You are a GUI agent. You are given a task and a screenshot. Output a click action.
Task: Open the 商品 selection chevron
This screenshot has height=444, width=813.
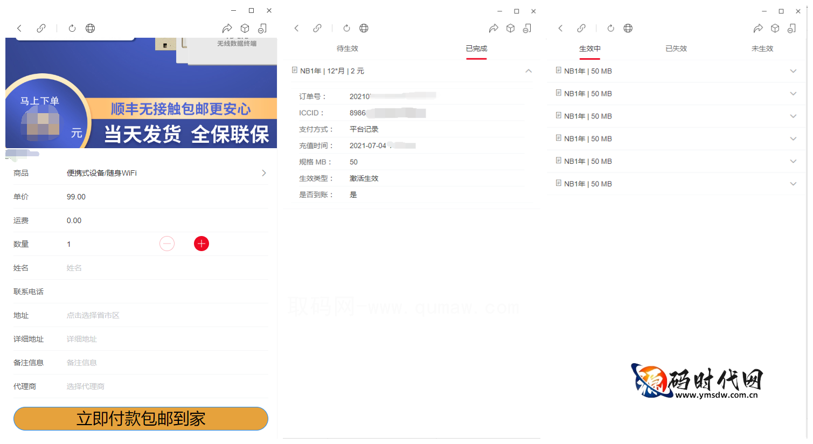pyautogui.click(x=263, y=173)
